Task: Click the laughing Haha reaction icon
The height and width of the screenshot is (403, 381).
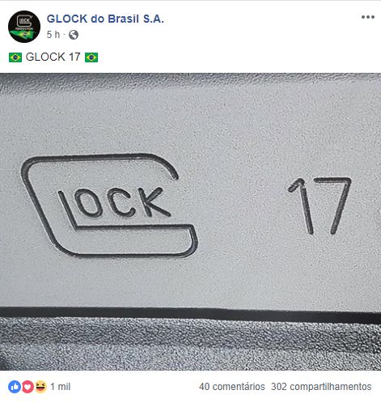Action: point(40,387)
